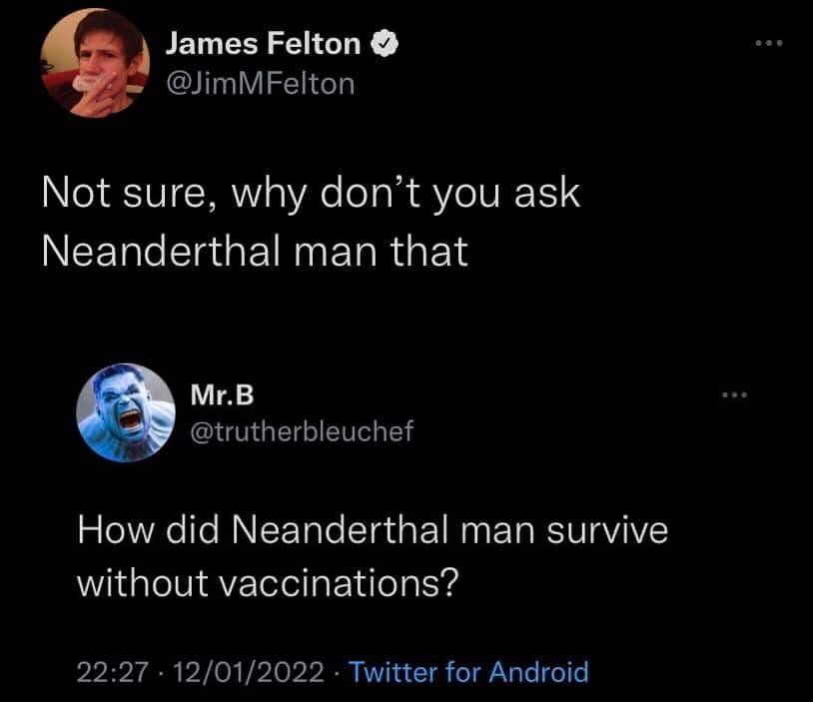Click the 22:27 timestamp
The height and width of the screenshot is (702, 813).
105,671
